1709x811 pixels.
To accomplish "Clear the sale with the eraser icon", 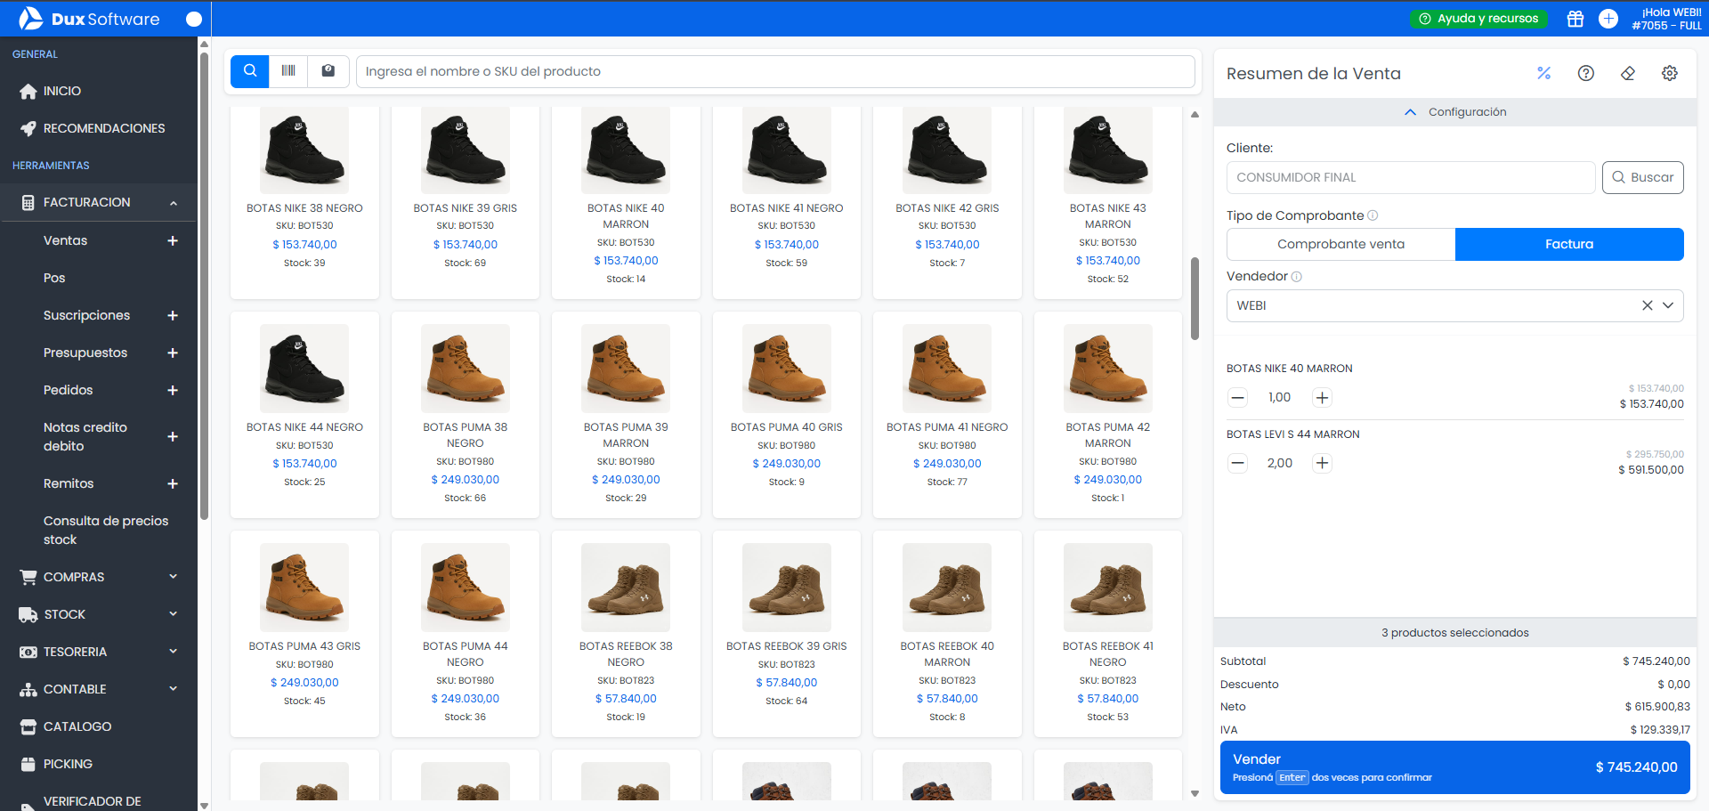I will click(1628, 73).
